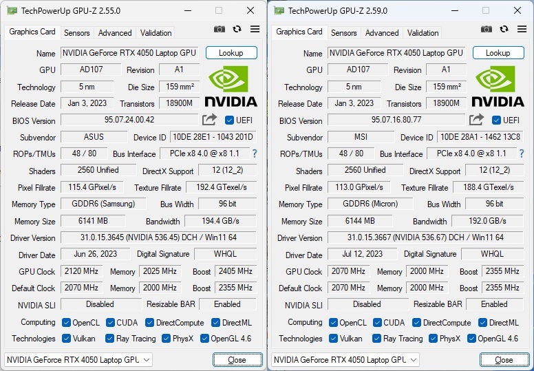The width and height of the screenshot is (534, 371).
Task: Click BIOS share icon in ASUS GPU-Z window
Action: coord(209,120)
